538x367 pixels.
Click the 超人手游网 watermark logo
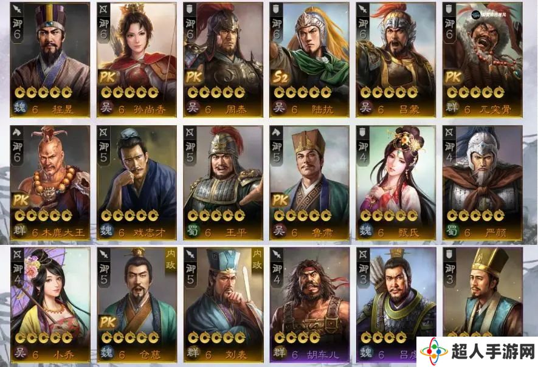[477, 352]
